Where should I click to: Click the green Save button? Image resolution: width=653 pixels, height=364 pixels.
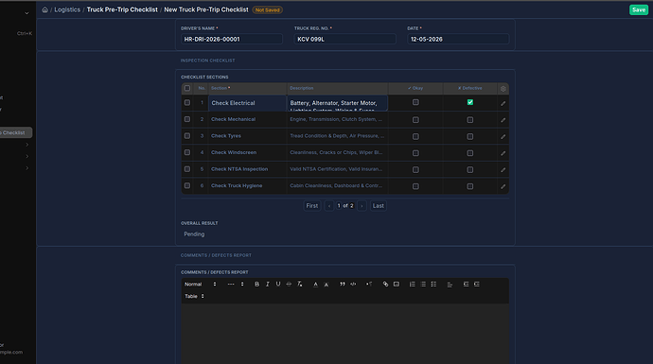coord(639,9)
